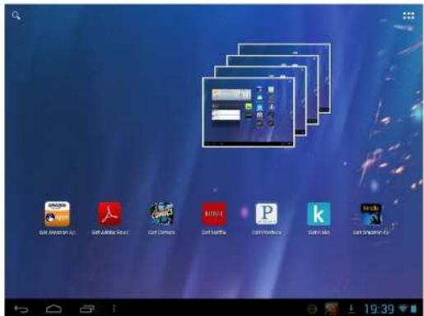Show recent apps from navigation bar

coord(87,309)
